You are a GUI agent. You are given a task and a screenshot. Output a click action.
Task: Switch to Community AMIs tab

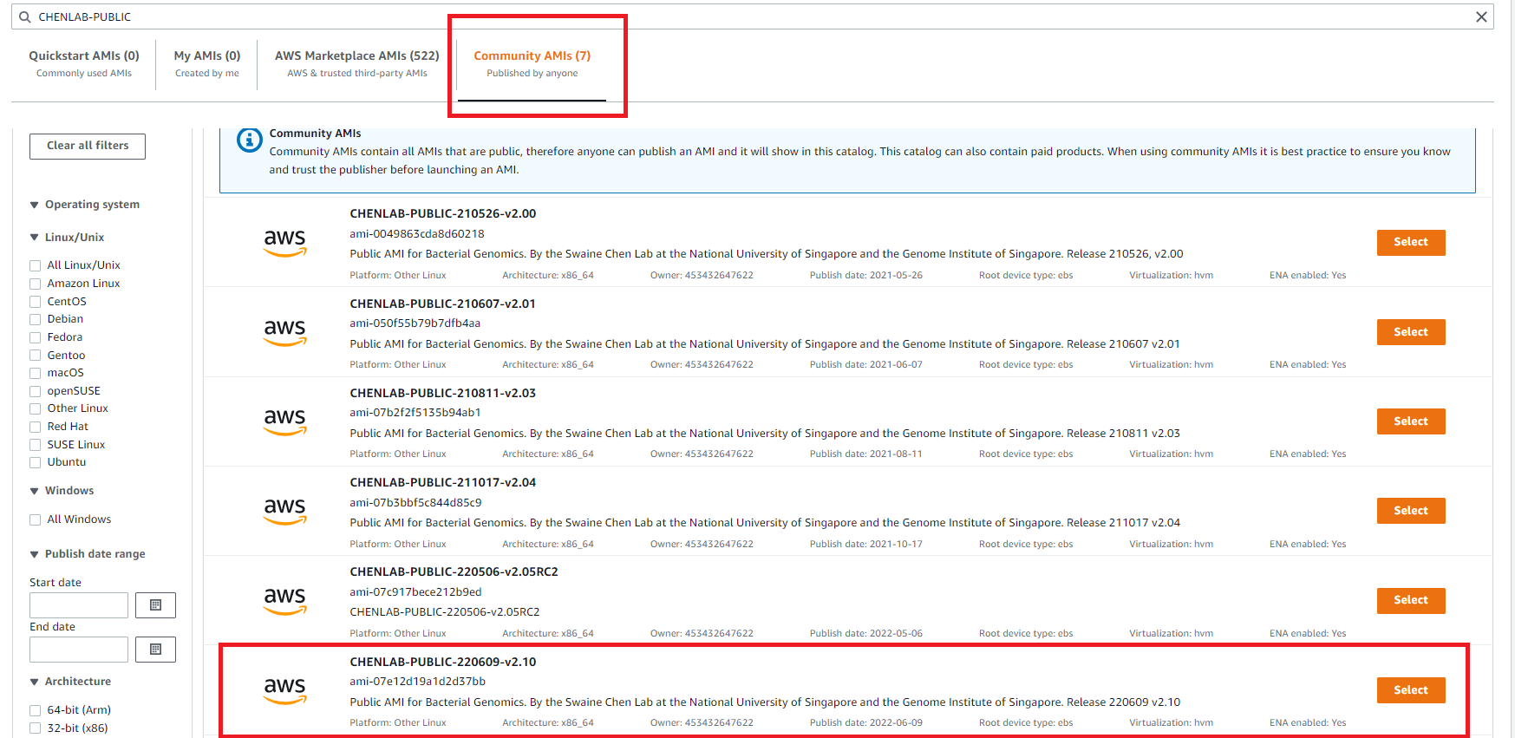pyautogui.click(x=532, y=64)
